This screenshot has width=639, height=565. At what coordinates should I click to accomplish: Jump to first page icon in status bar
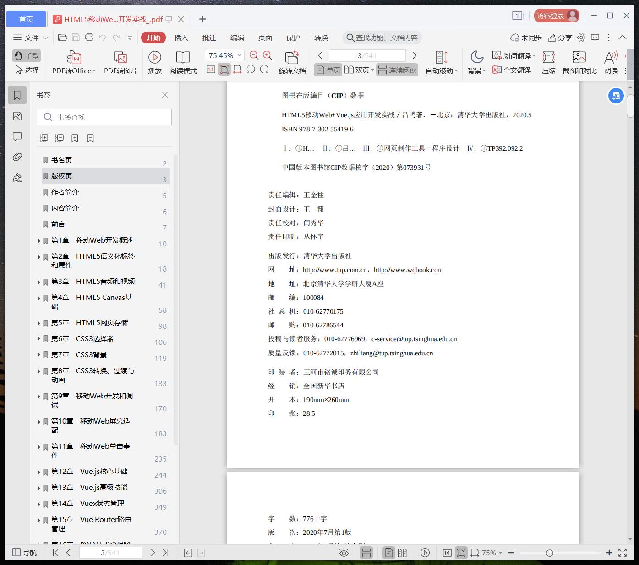(x=55, y=553)
